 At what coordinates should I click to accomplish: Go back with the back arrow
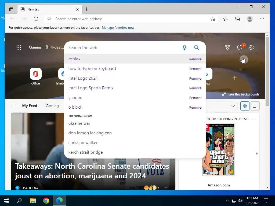tap(12, 19)
